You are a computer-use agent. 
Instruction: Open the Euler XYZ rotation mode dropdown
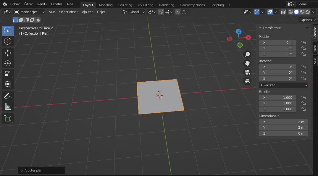(x=283, y=85)
